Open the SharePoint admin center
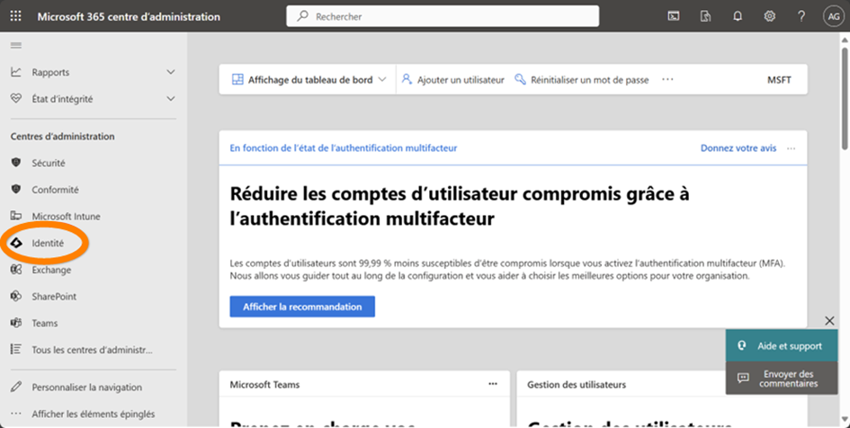 (x=54, y=297)
